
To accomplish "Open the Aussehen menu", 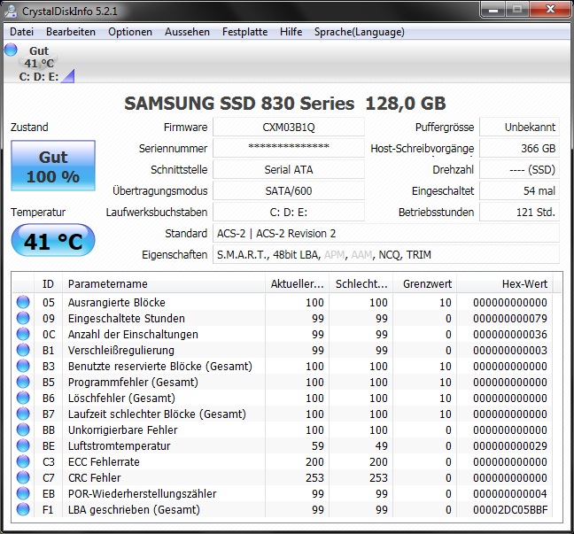I will (x=187, y=32).
